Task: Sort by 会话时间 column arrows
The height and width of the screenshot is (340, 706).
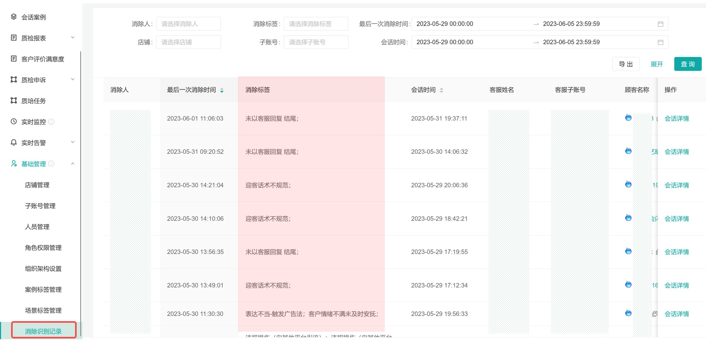Action: (441, 90)
